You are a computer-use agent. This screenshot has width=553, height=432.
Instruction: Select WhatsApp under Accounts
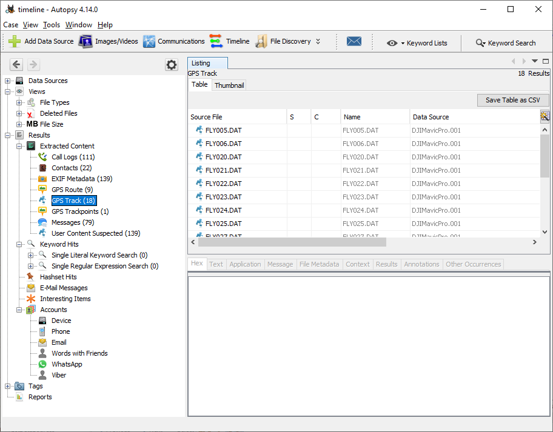coord(67,364)
